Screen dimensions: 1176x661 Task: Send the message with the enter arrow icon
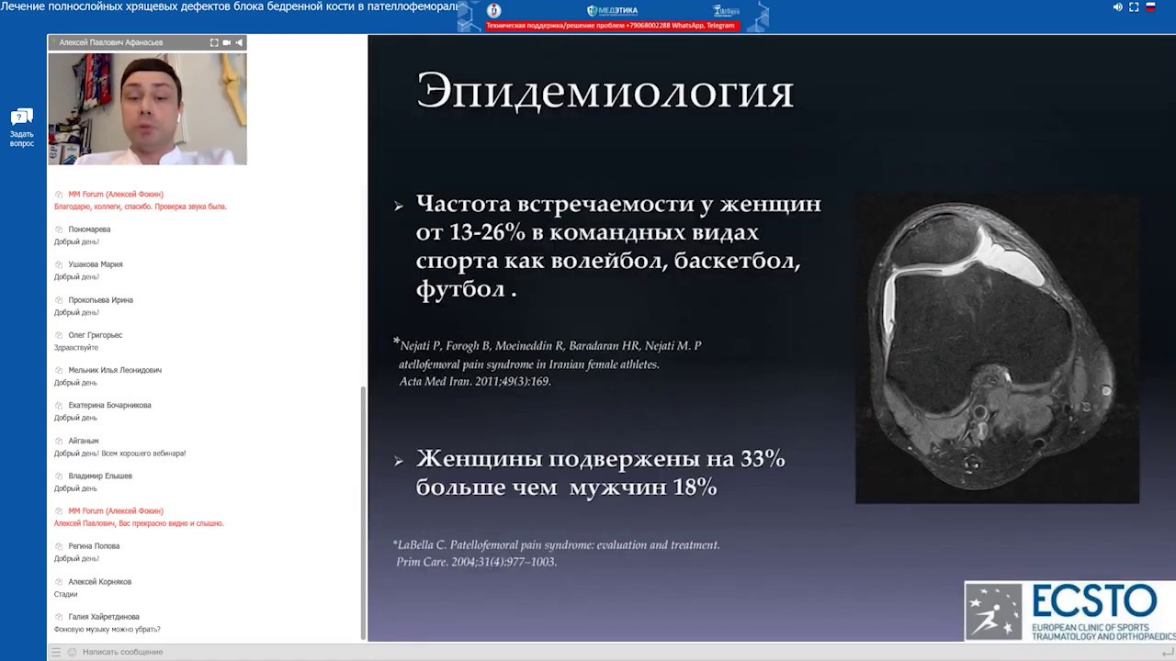pyautogui.click(x=1167, y=652)
